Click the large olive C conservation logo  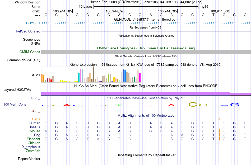(193, 104)
